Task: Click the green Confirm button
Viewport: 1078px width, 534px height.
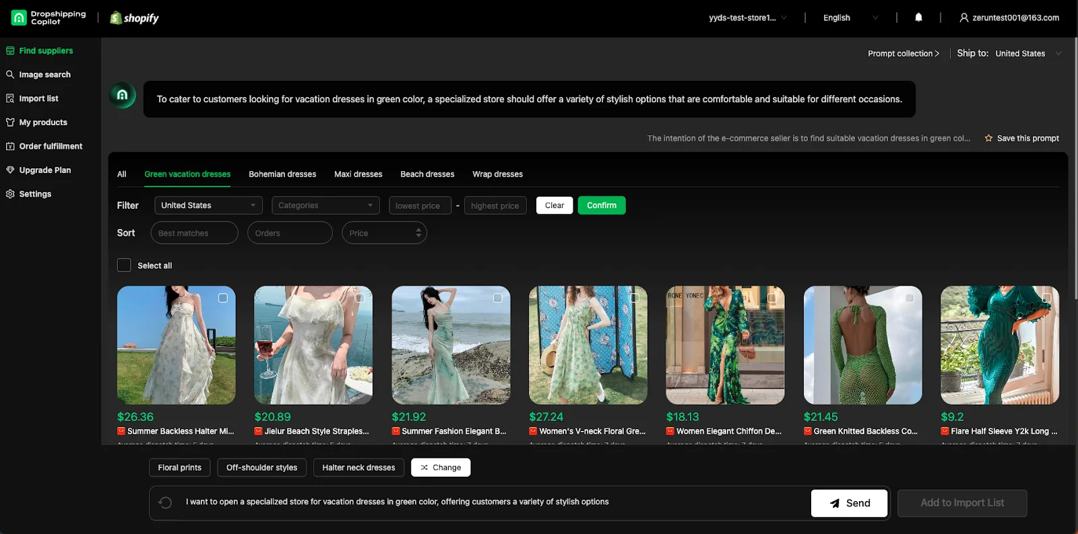Action: 601,205
